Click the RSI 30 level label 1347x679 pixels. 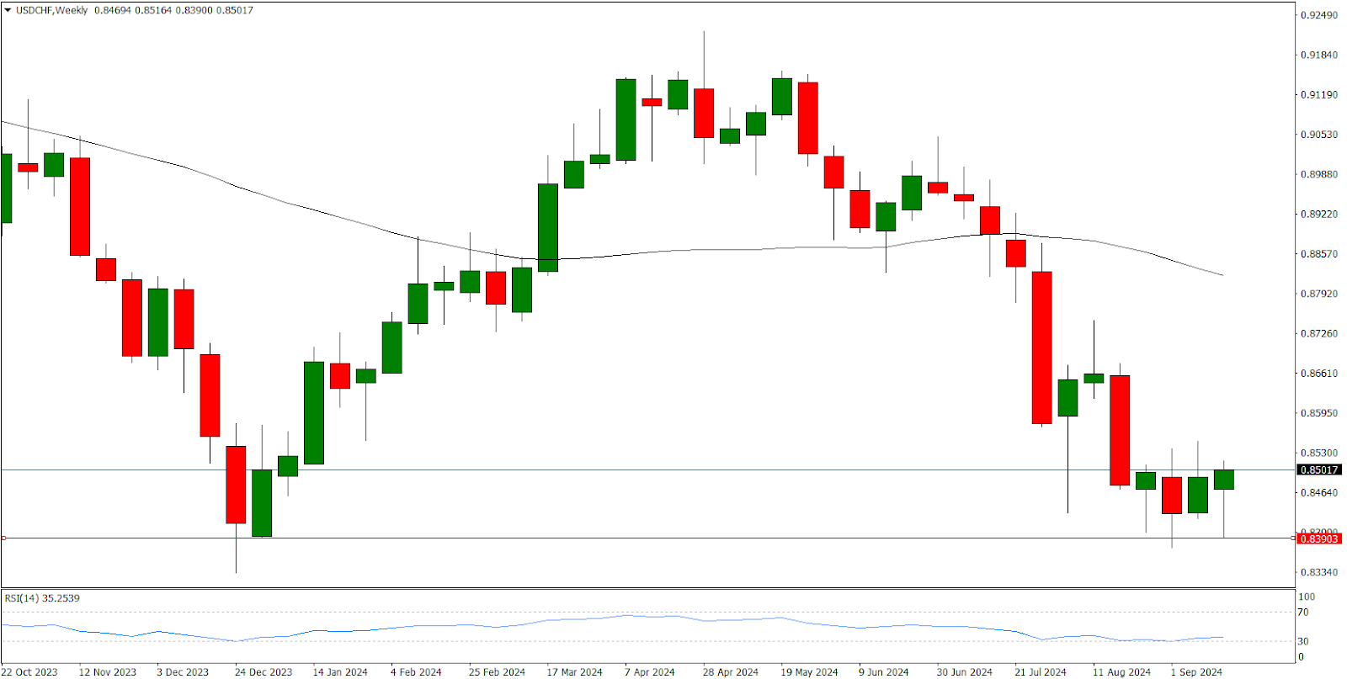tap(1302, 641)
